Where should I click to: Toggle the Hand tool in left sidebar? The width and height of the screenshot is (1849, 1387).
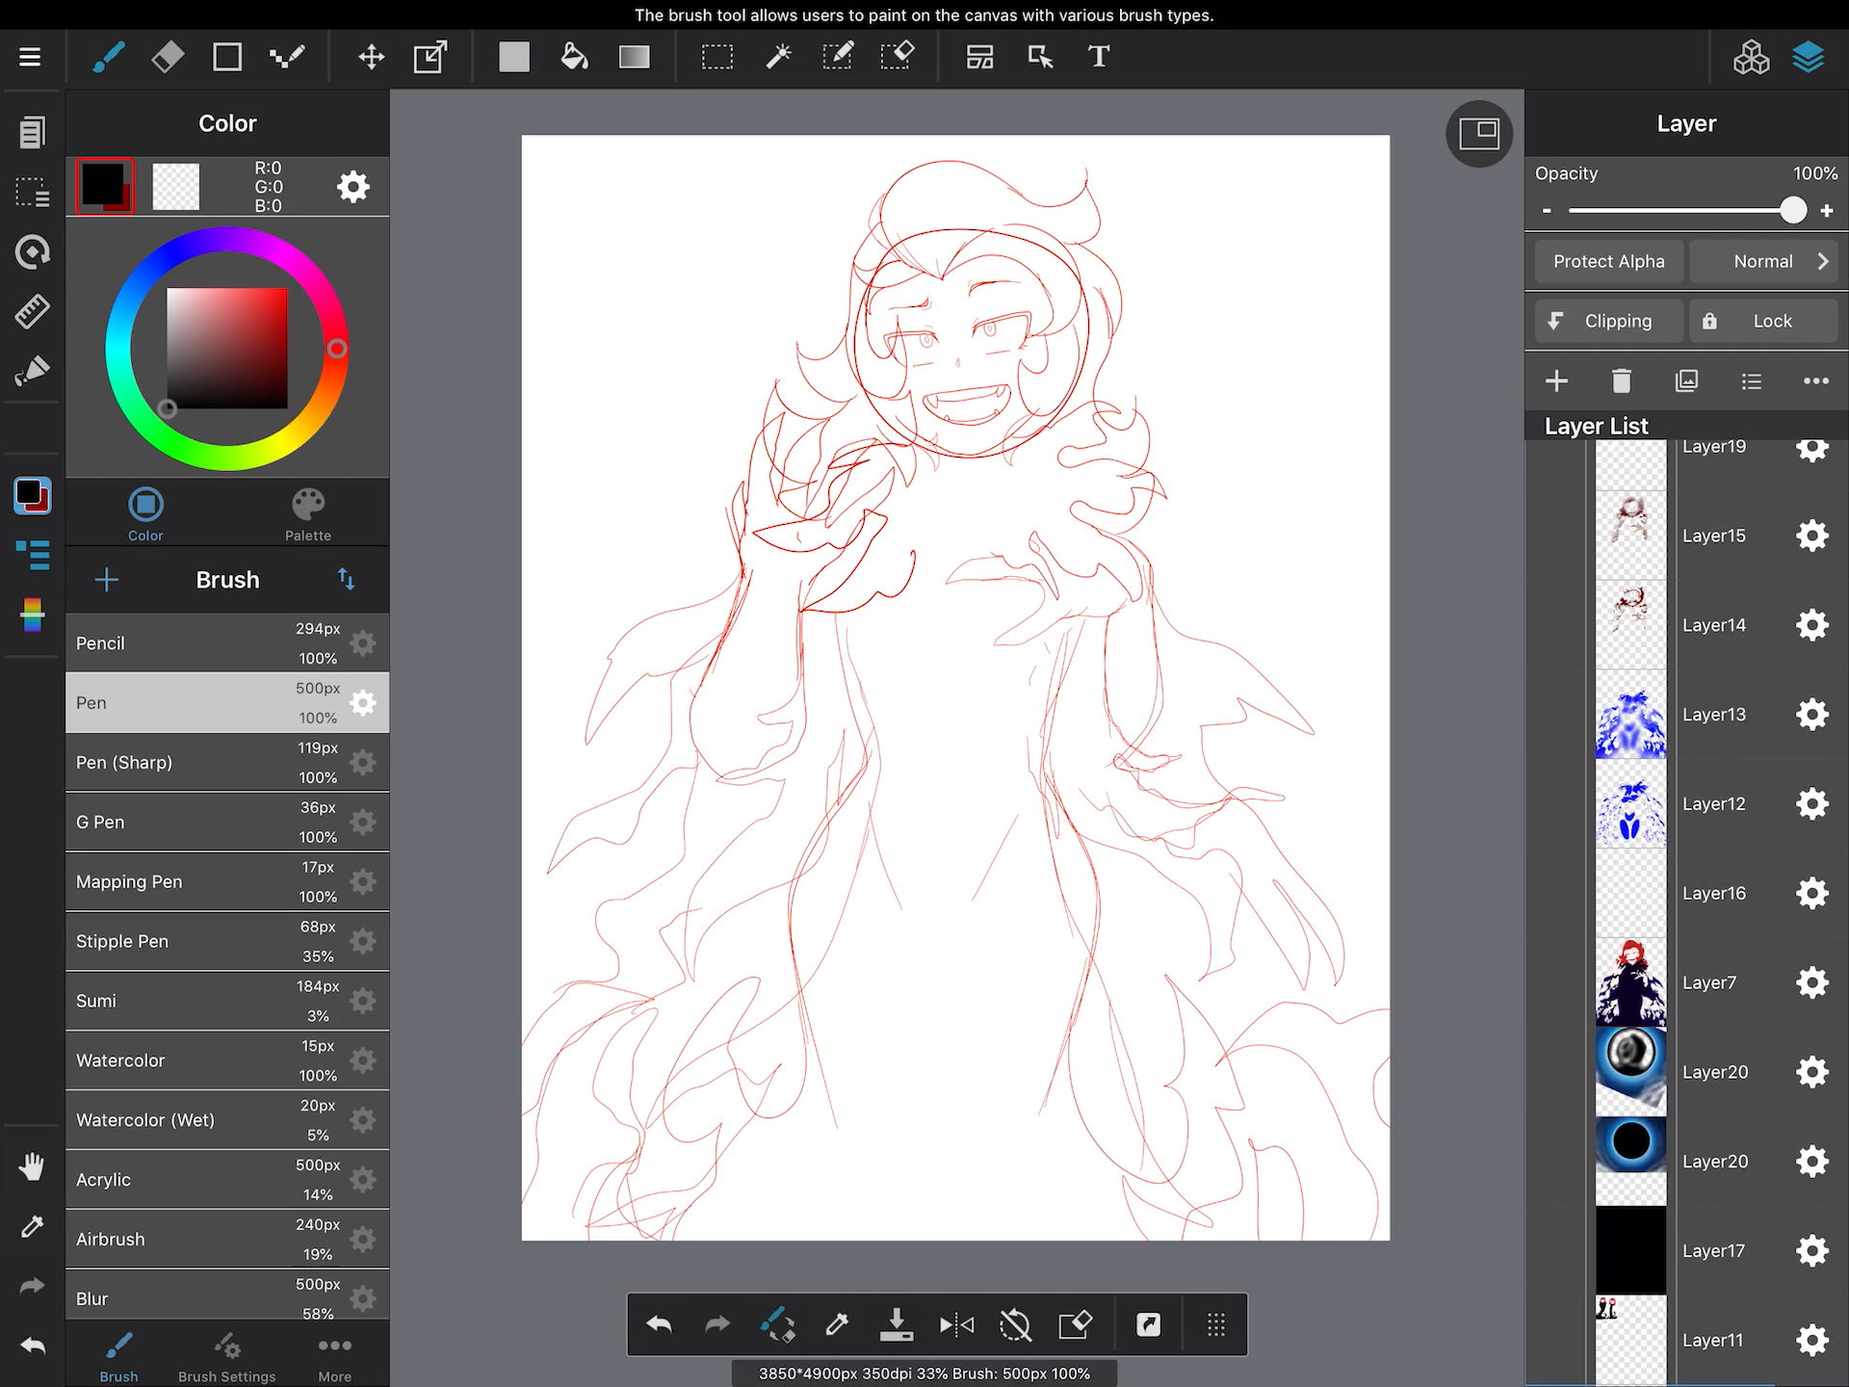[x=32, y=1166]
